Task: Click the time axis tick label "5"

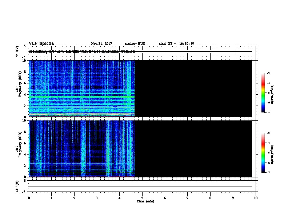Action: [142, 198]
